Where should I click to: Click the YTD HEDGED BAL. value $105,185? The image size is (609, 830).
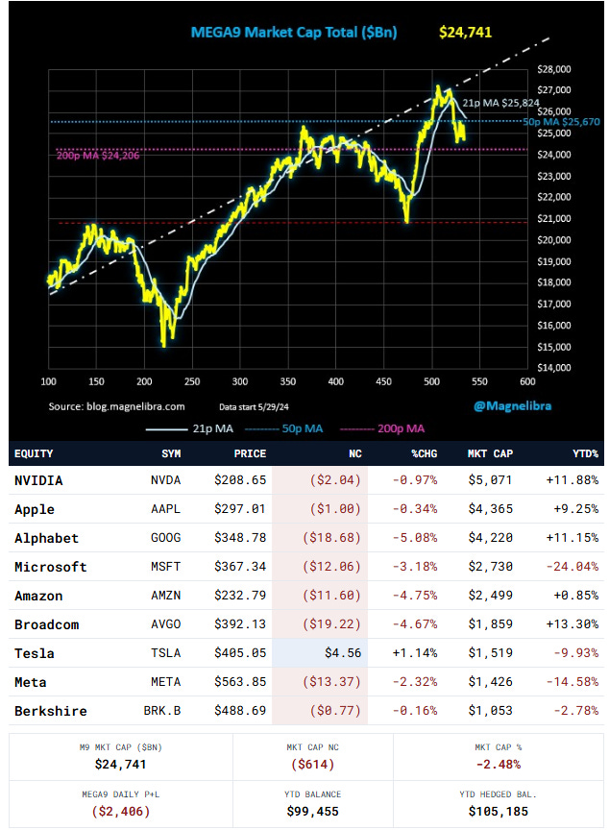point(499,812)
